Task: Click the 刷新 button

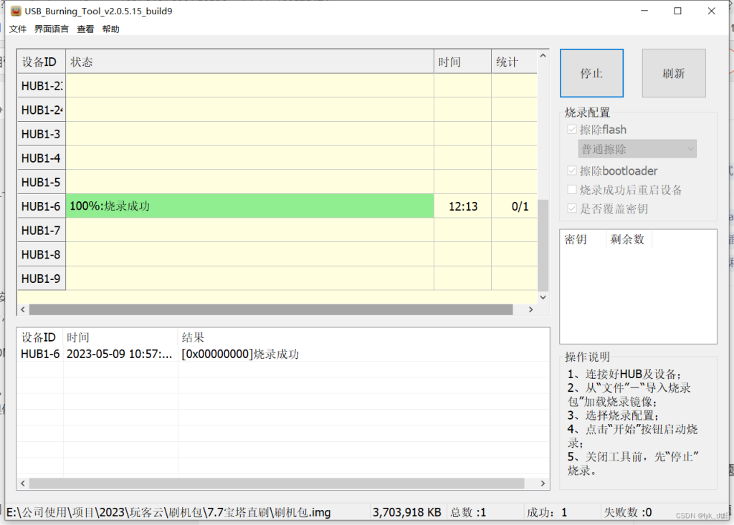Action: (x=674, y=73)
